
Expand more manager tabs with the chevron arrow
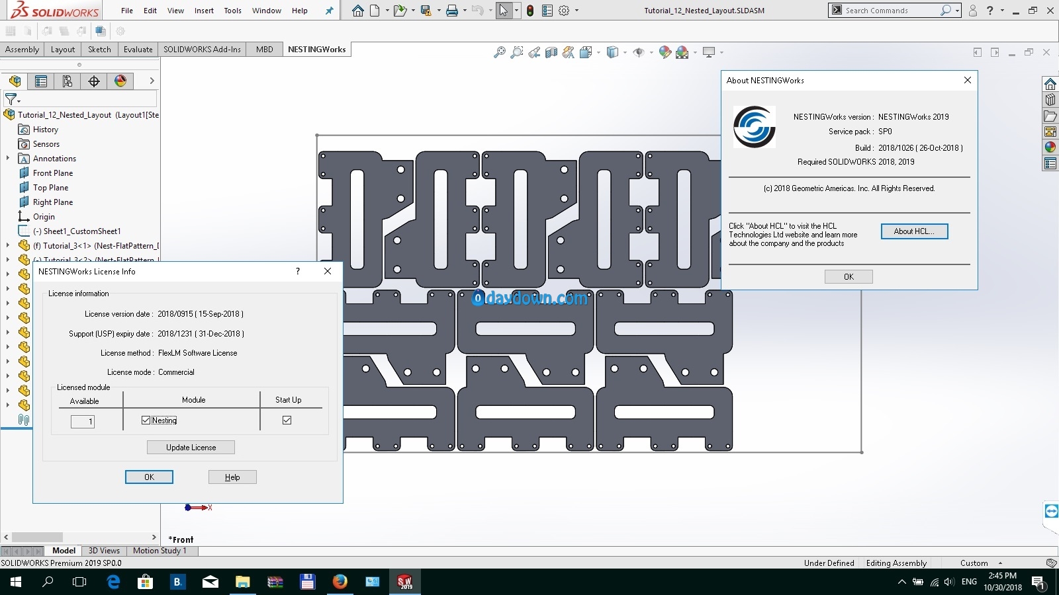pos(152,81)
